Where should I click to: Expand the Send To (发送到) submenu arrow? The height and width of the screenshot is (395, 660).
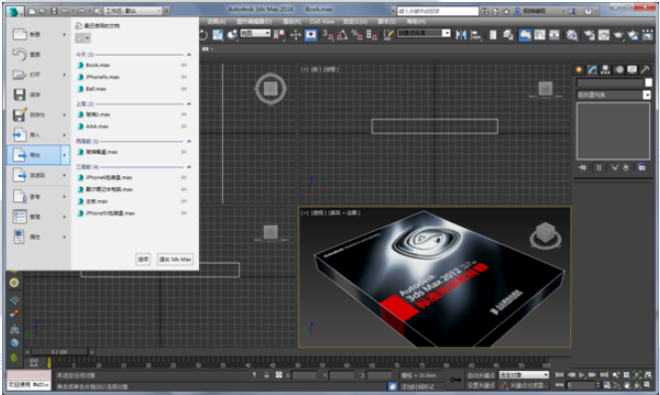click(x=65, y=175)
